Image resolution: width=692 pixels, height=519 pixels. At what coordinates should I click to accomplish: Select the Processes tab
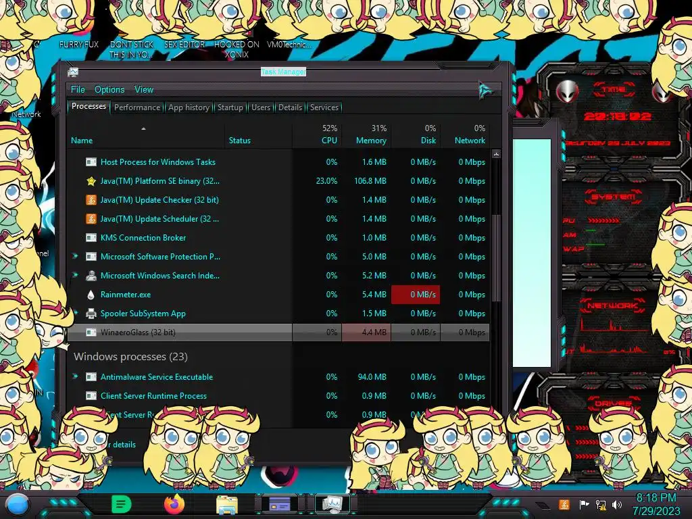click(89, 106)
